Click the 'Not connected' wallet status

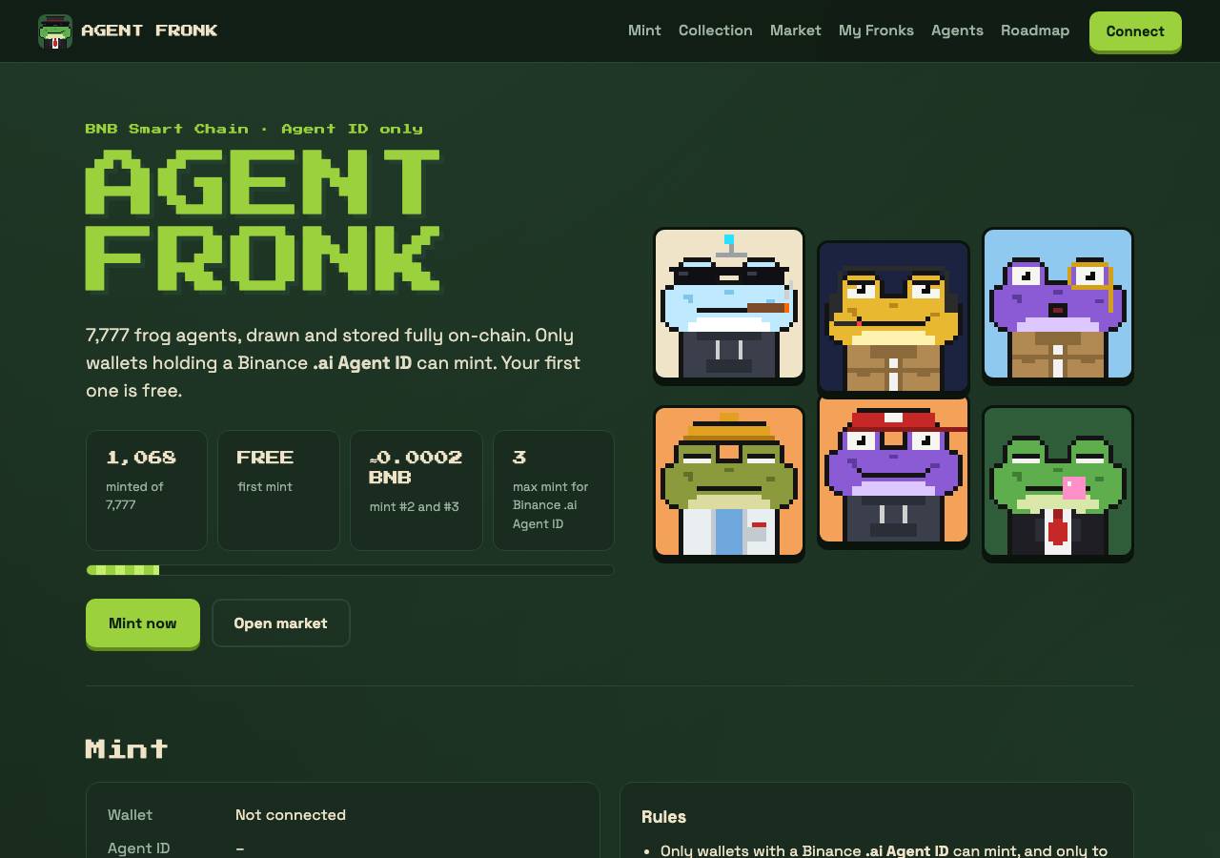coord(291,815)
